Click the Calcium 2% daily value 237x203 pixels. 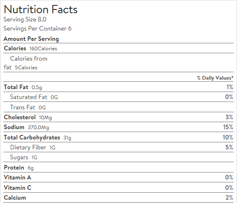pyautogui.click(x=229, y=198)
